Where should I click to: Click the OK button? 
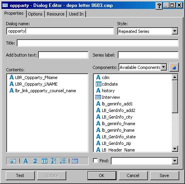[102, 175]
